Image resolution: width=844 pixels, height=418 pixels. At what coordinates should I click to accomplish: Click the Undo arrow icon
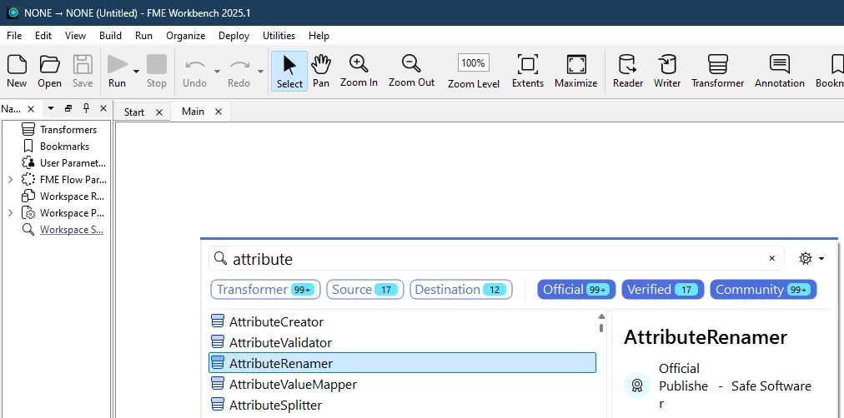pyautogui.click(x=195, y=65)
